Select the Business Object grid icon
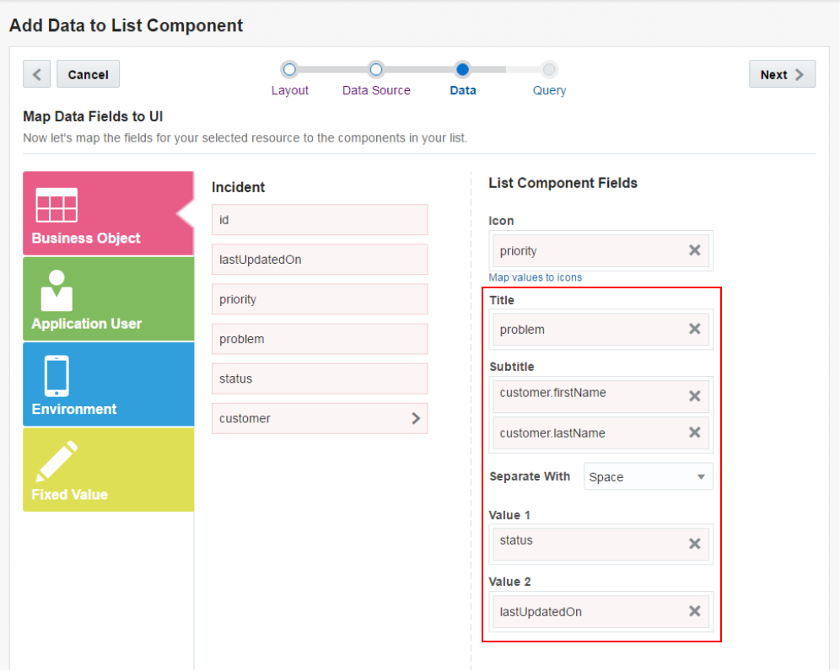 pyautogui.click(x=57, y=205)
